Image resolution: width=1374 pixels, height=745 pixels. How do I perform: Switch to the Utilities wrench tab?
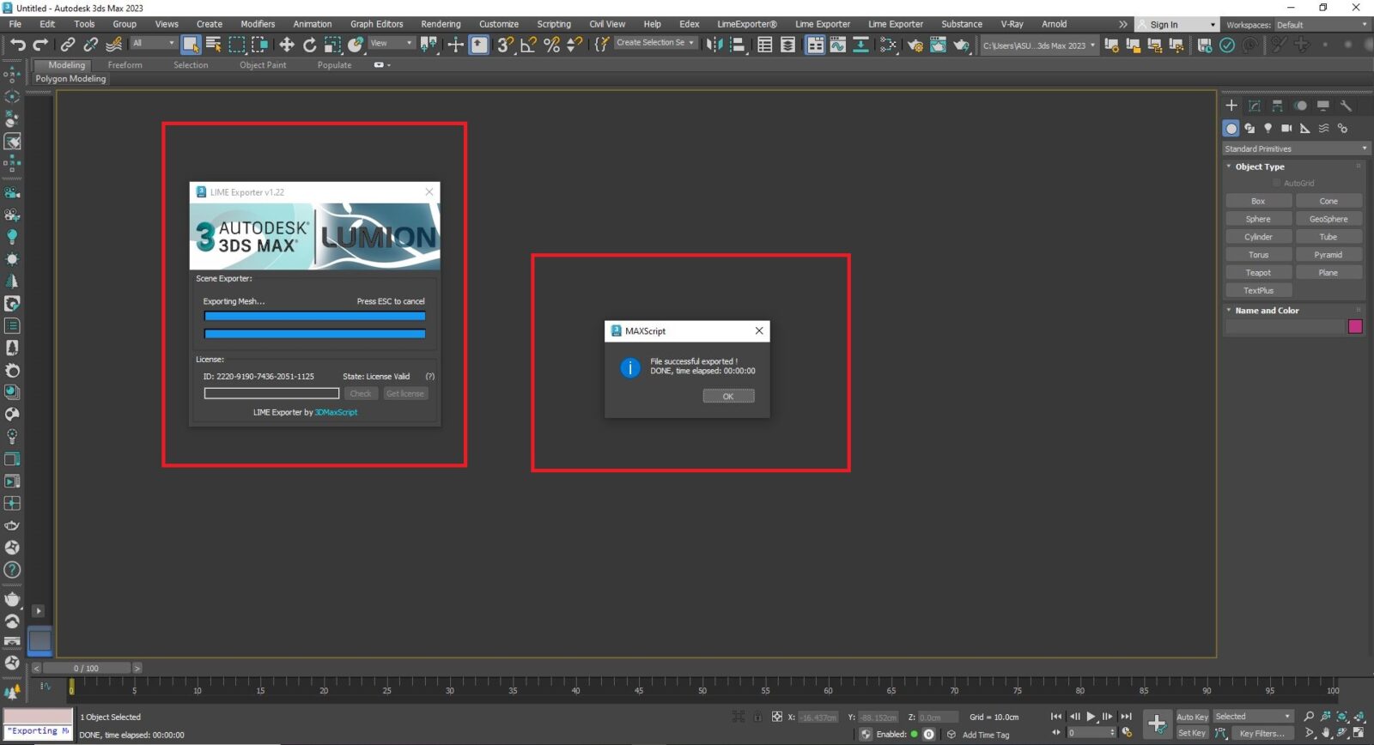point(1347,106)
